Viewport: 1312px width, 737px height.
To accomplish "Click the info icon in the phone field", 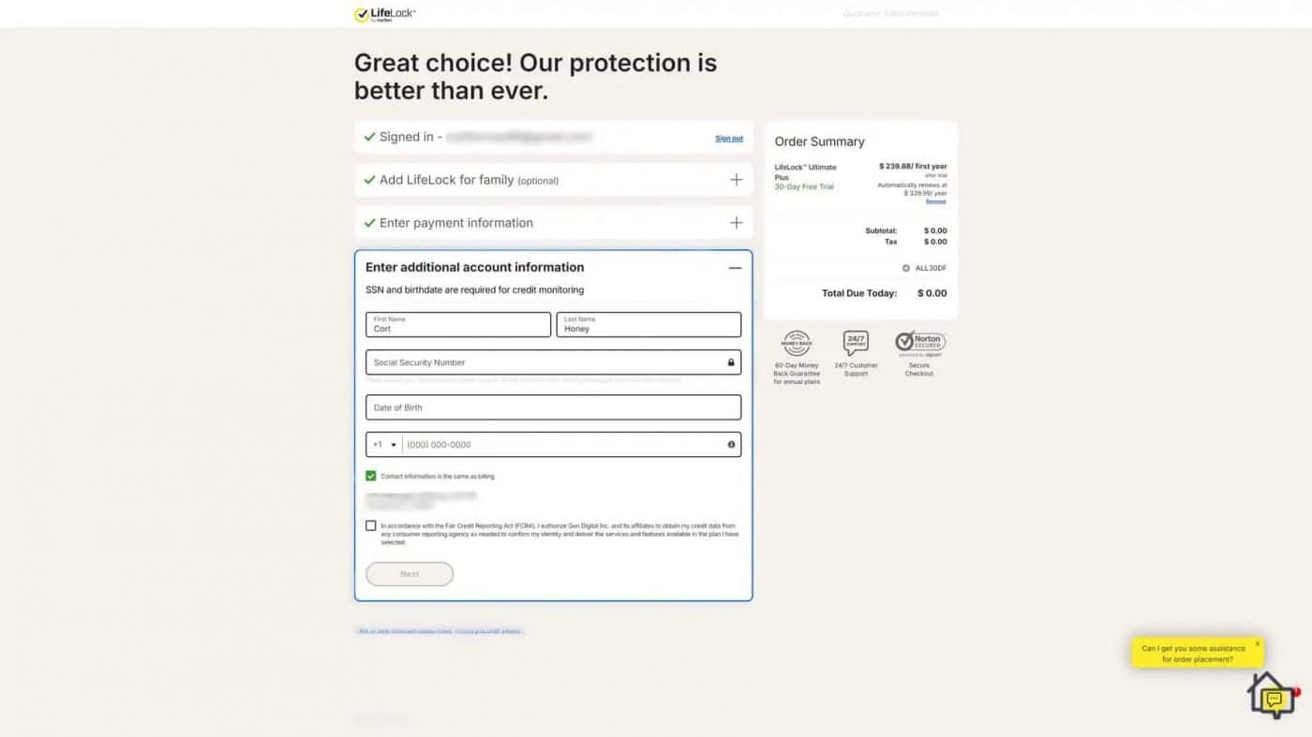I will point(731,445).
